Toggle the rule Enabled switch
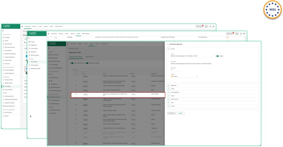The image size is (283, 147). tap(217, 56)
